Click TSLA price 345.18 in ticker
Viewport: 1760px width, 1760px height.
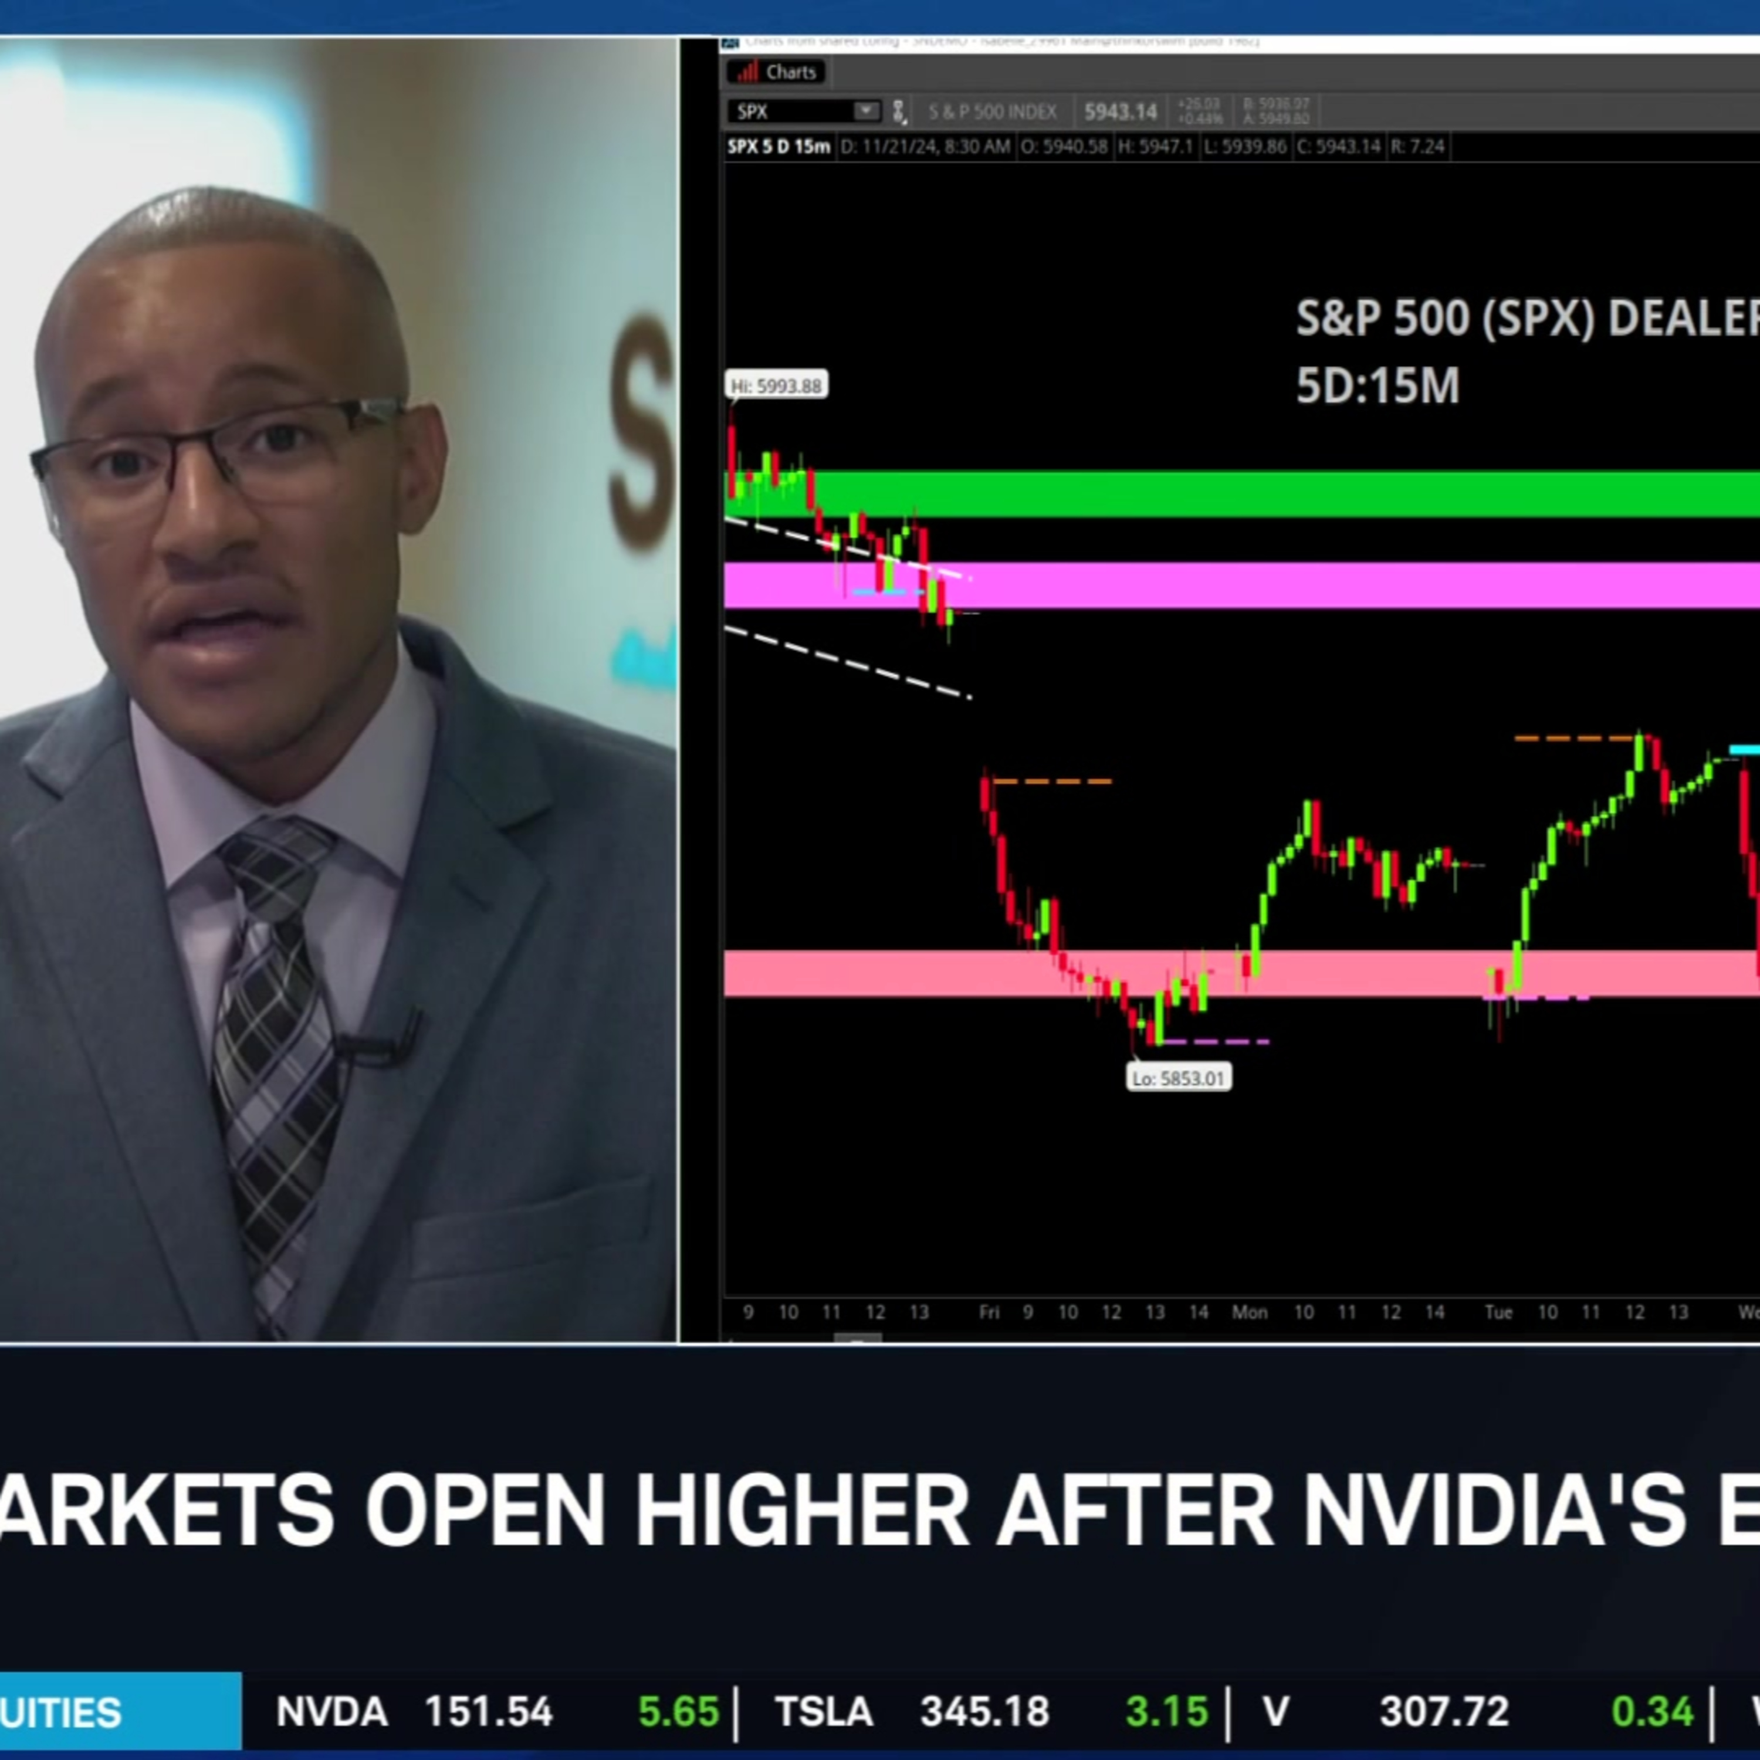point(985,1712)
